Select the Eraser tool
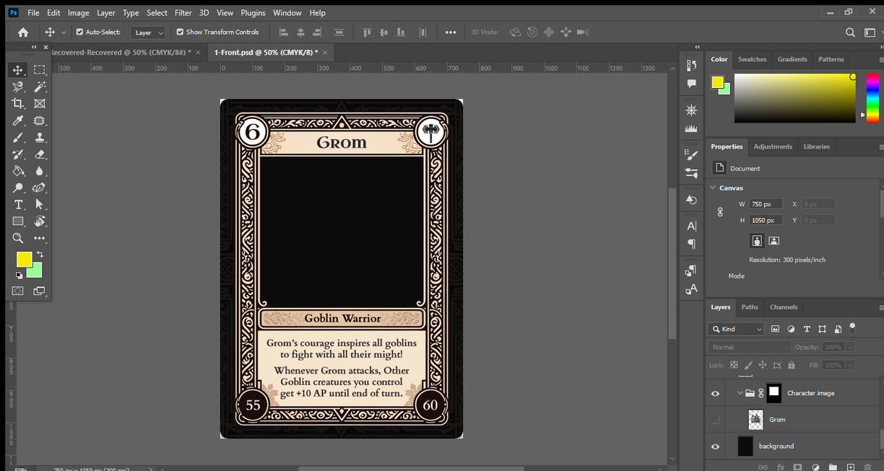The image size is (884, 471). click(x=40, y=154)
